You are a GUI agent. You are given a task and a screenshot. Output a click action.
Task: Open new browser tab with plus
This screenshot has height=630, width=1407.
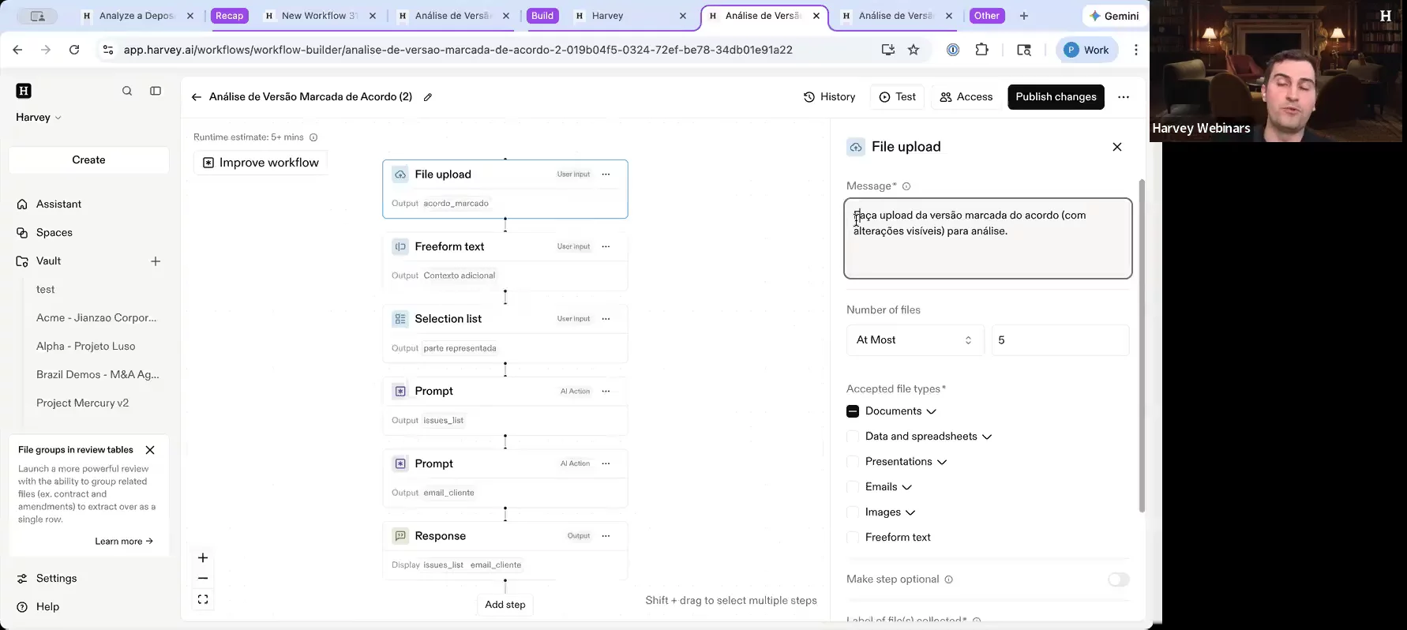(x=1024, y=16)
